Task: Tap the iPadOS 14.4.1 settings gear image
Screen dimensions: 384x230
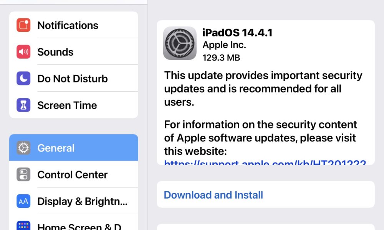Action: 180,43
